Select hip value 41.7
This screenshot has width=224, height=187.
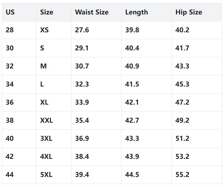pyautogui.click(x=182, y=48)
